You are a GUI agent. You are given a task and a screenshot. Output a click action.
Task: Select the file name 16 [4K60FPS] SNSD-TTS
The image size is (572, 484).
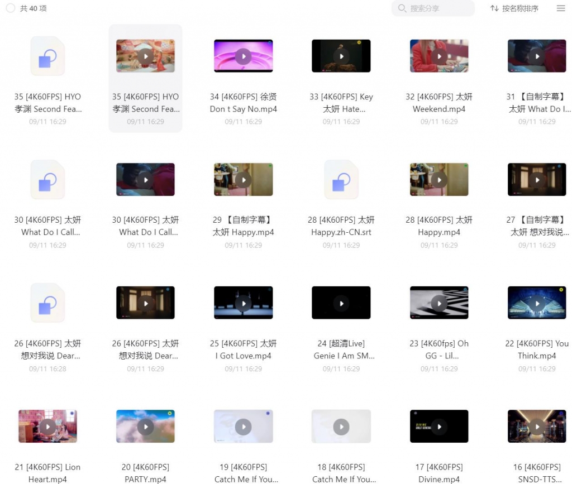pos(537,473)
